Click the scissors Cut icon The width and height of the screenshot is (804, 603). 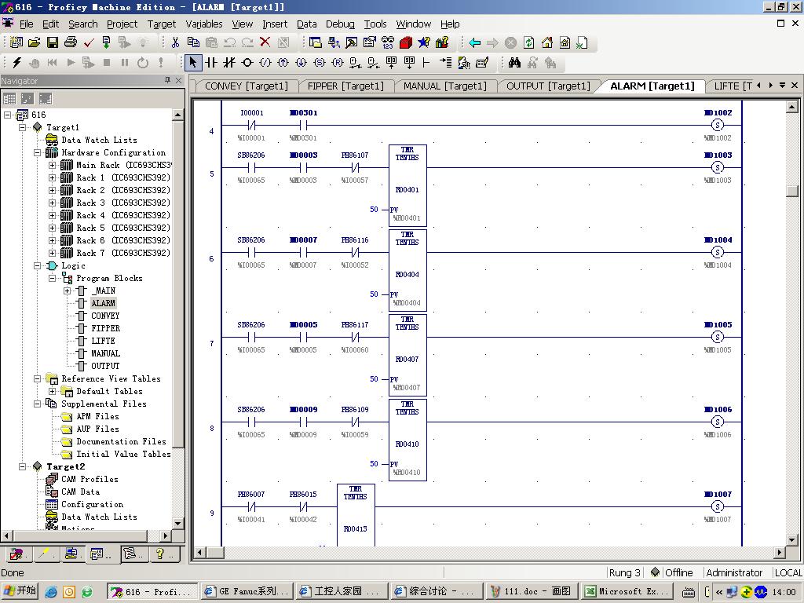175,42
